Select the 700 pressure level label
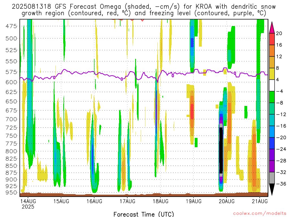Image resolution: width=289 pixels, height=217 pixels. pos(11,119)
